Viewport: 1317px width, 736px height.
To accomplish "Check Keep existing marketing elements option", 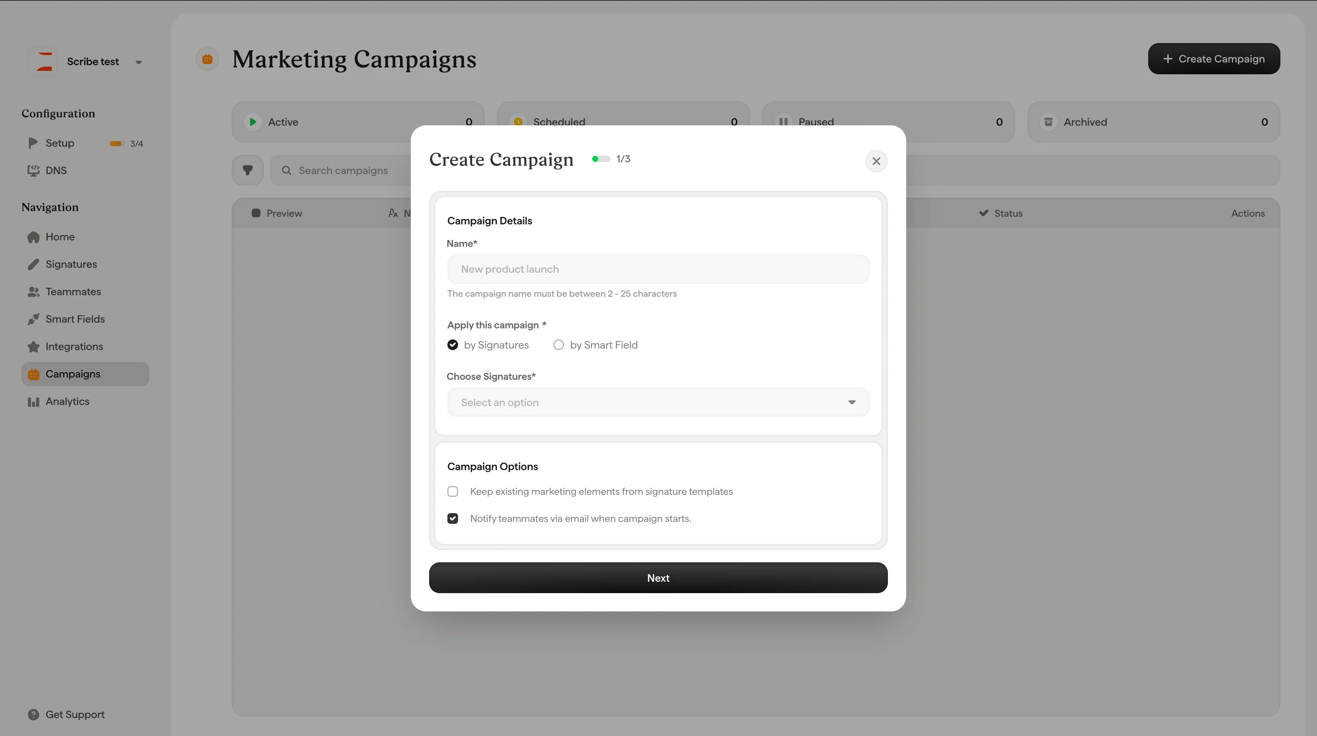I will point(452,492).
